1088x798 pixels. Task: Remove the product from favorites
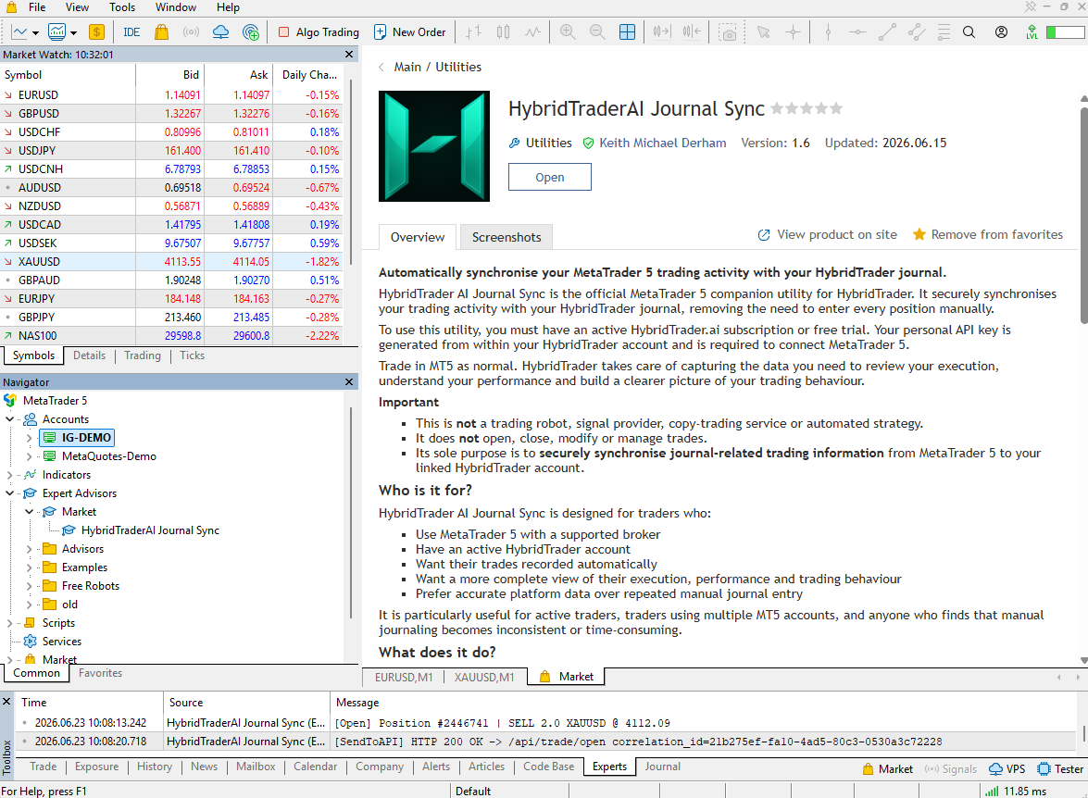point(987,234)
